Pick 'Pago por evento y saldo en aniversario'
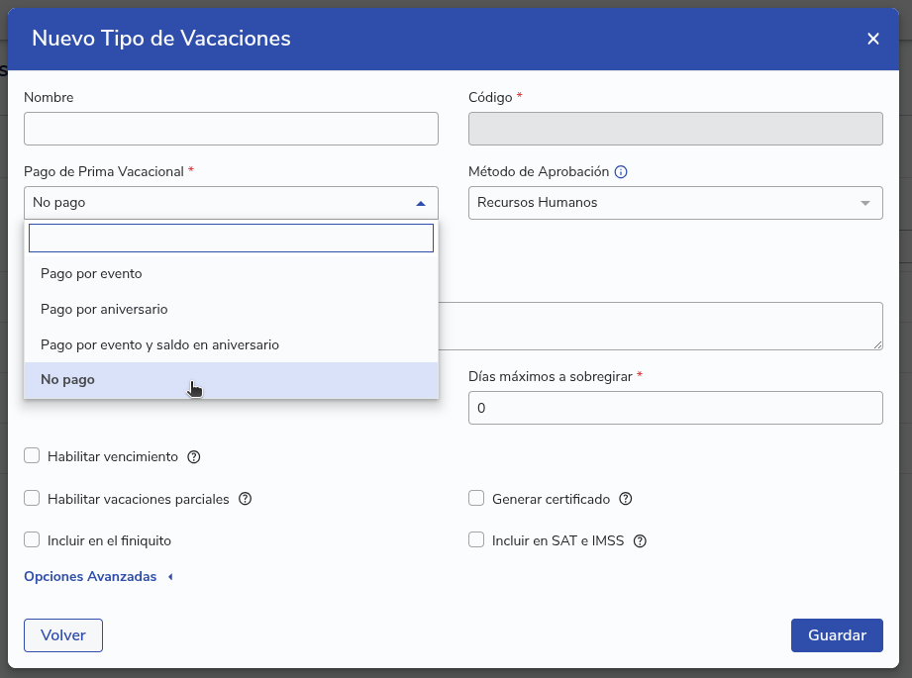Image resolution: width=912 pixels, height=678 pixels. tap(159, 344)
